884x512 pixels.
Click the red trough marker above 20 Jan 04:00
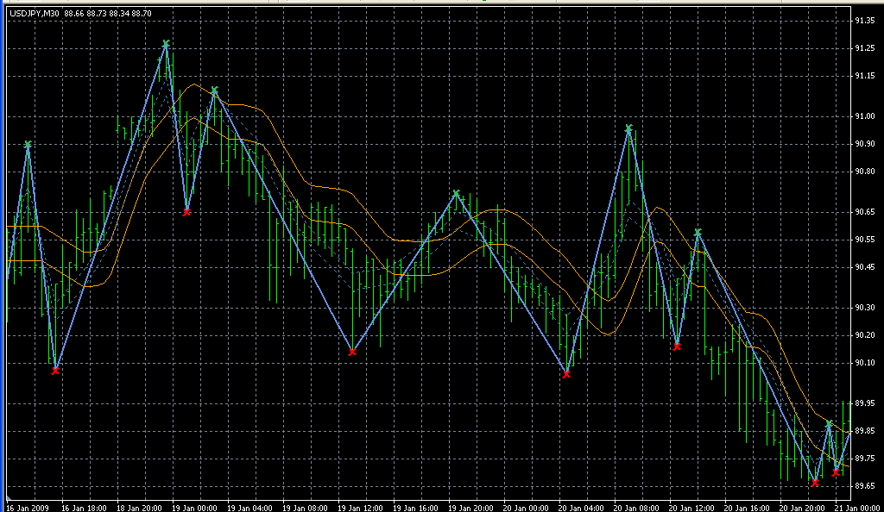tap(566, 374)
